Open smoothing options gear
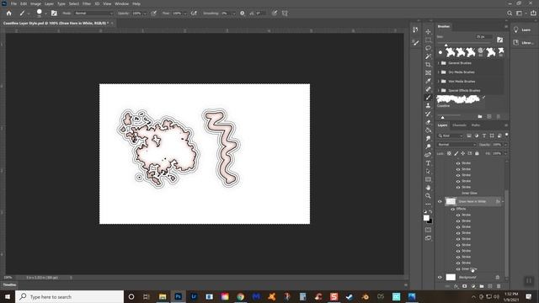 point(243,13)
